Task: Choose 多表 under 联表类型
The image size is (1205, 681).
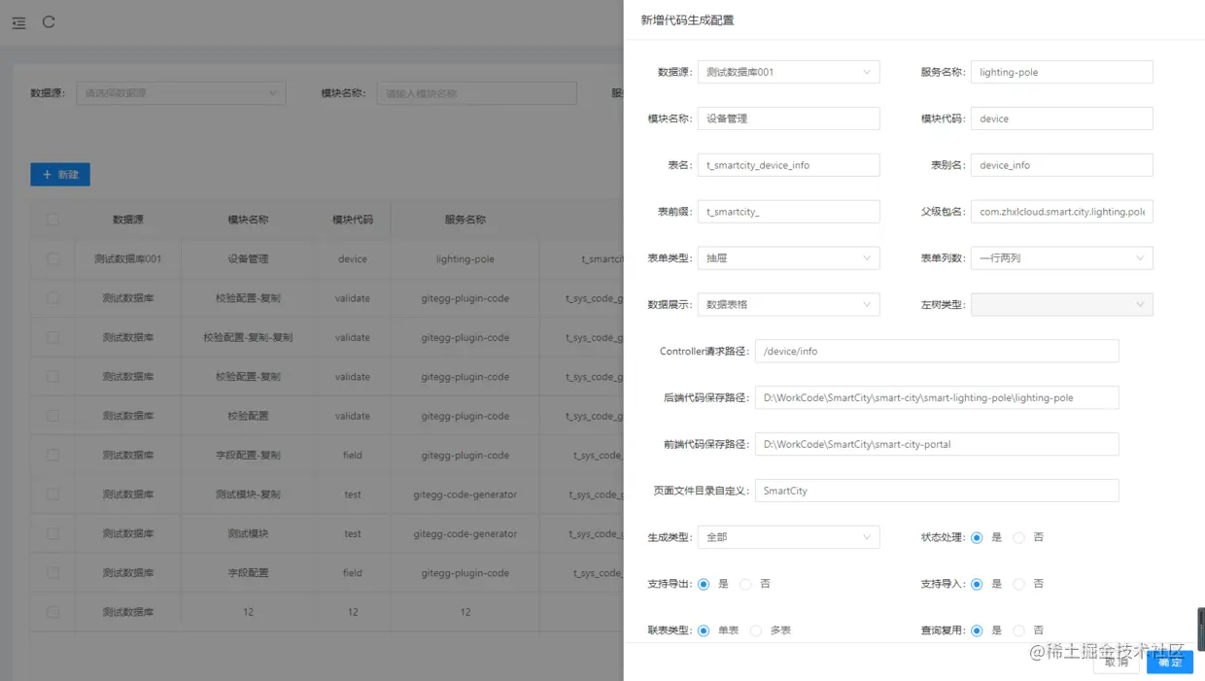Action: [755, 630]
